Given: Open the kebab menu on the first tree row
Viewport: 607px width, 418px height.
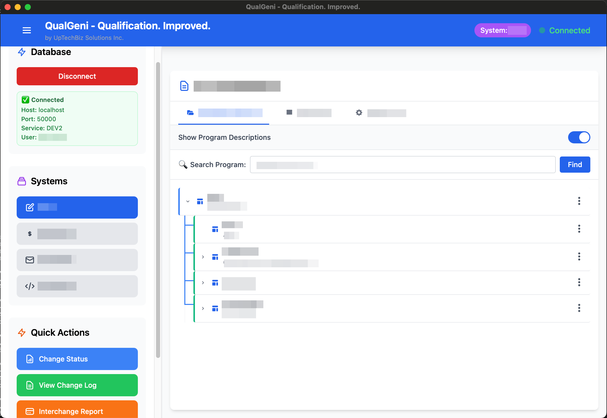Looking at the screenshot, I should click(579, 201).
